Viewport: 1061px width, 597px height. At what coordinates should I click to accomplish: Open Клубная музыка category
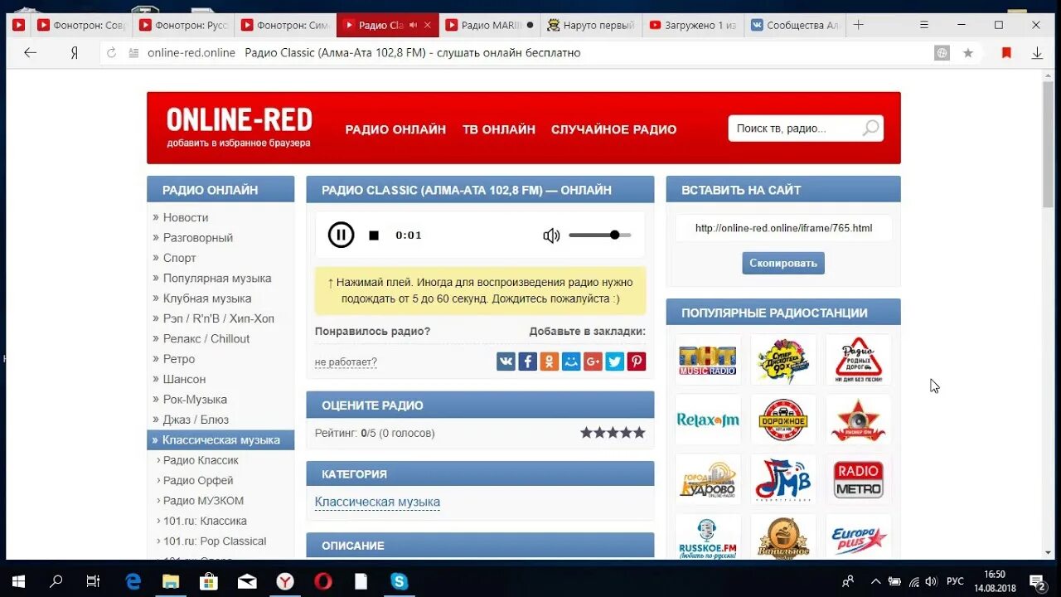click(x=207, y=298)
